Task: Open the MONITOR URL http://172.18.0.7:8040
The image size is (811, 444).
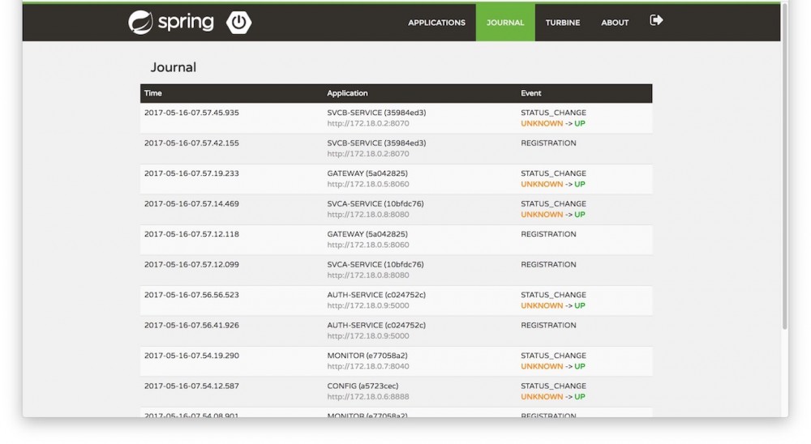Action: pyautogui.click(x=368, y=366)
